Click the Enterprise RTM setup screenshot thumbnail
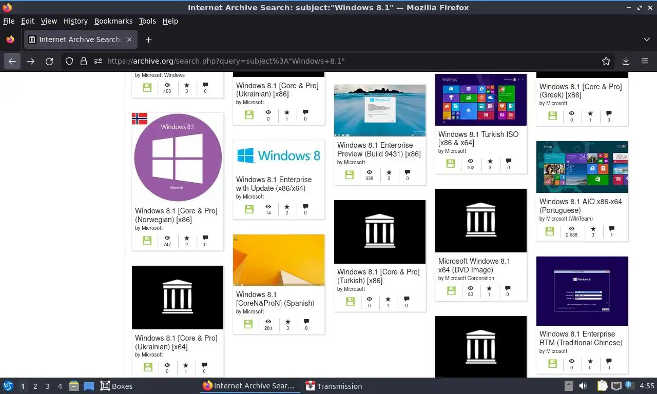The image size is (657, 394). [x=582, y=291]
